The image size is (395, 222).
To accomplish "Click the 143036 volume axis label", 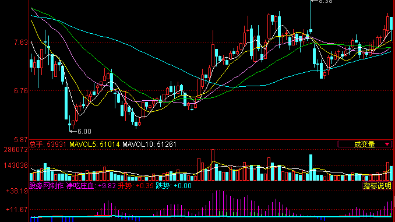I will click(x=16, y=165).
